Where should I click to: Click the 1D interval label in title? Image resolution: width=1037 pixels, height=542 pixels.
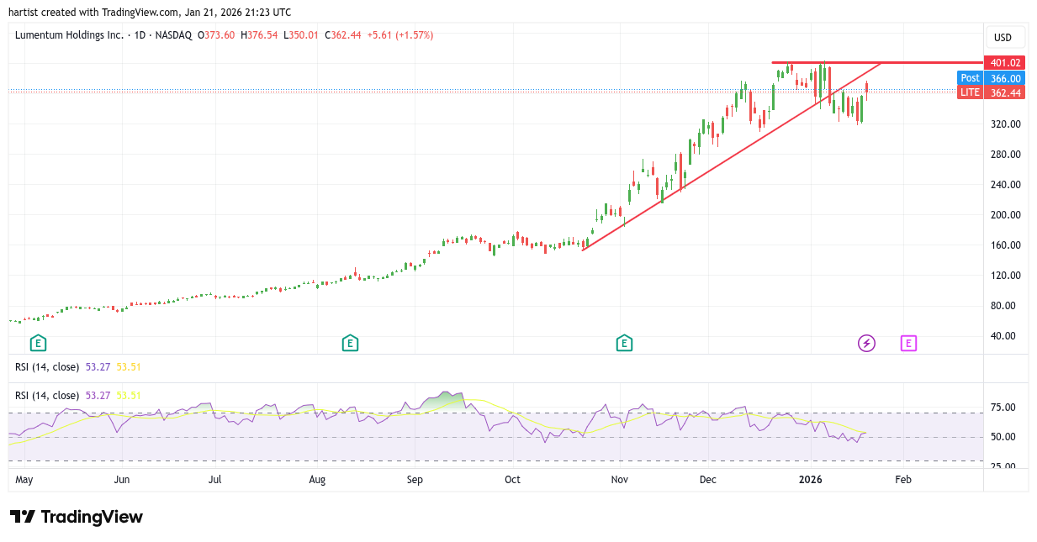point(141,35)
